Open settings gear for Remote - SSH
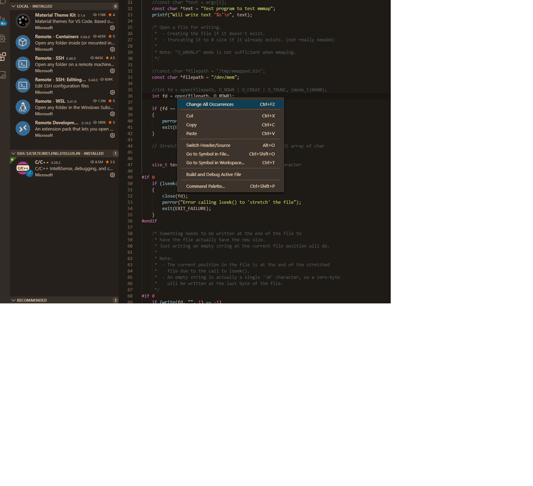 coord(112,71)
